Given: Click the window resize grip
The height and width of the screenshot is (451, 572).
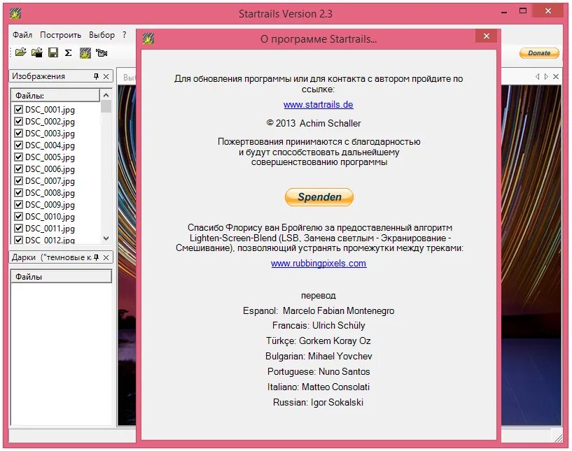Looking at the screenshot, I should click(x=558, y=438).
